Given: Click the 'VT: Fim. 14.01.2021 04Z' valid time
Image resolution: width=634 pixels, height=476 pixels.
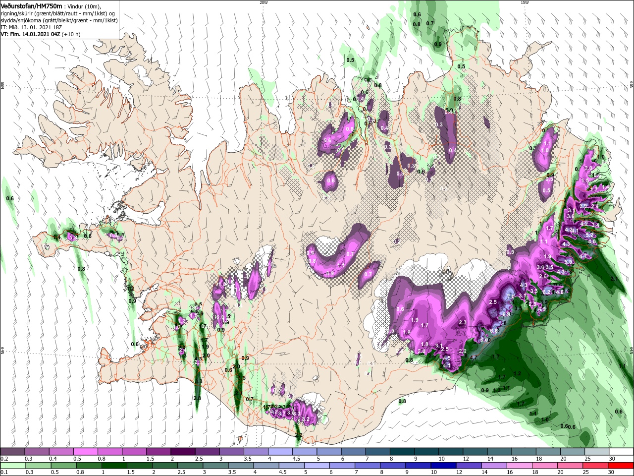Looking at the screenshot, I should (x=30, y=34).
